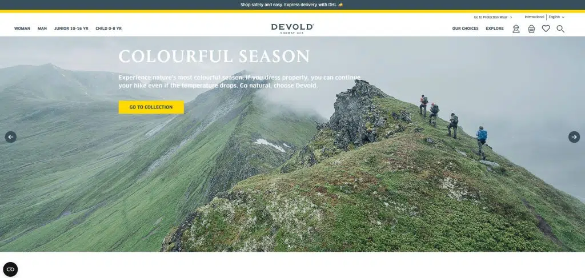Viewport: 585px width, 278px height.
Task: Open the International region selector
Action: (534, 17)
